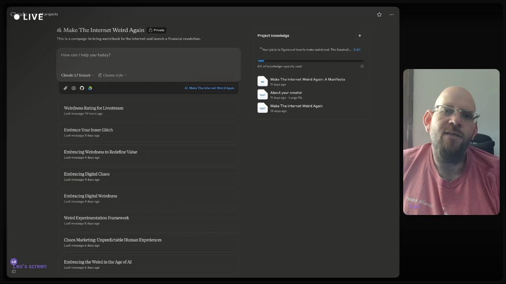Viewport: 506px width, 284px height.
Task: Click the paperclip attach file icon
Action: coord(66,88)
